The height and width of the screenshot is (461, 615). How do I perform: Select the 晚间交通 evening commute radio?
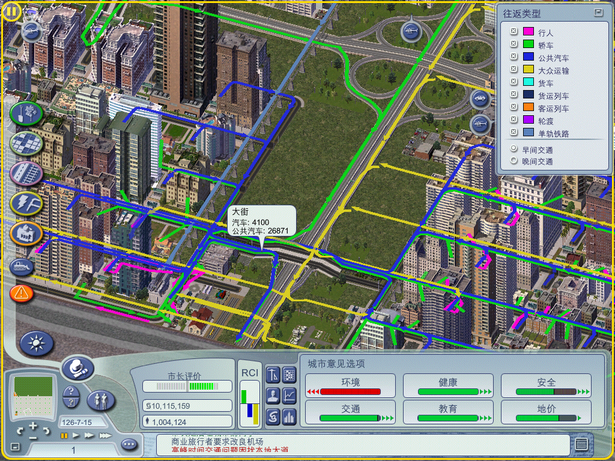tap(514, 160)
